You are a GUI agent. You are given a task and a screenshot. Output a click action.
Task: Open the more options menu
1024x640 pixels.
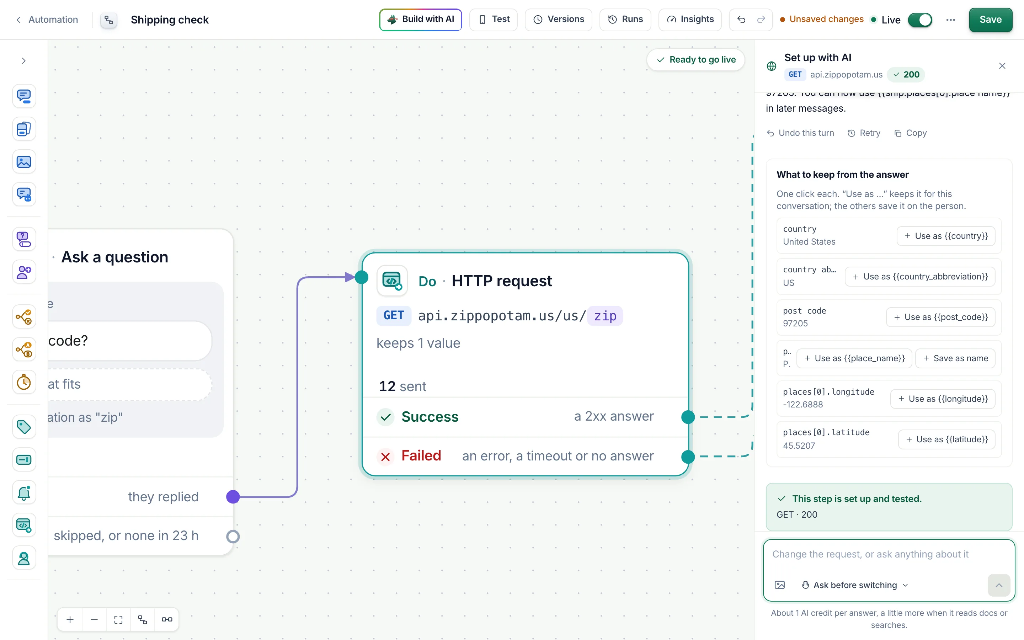coord(950,20)
